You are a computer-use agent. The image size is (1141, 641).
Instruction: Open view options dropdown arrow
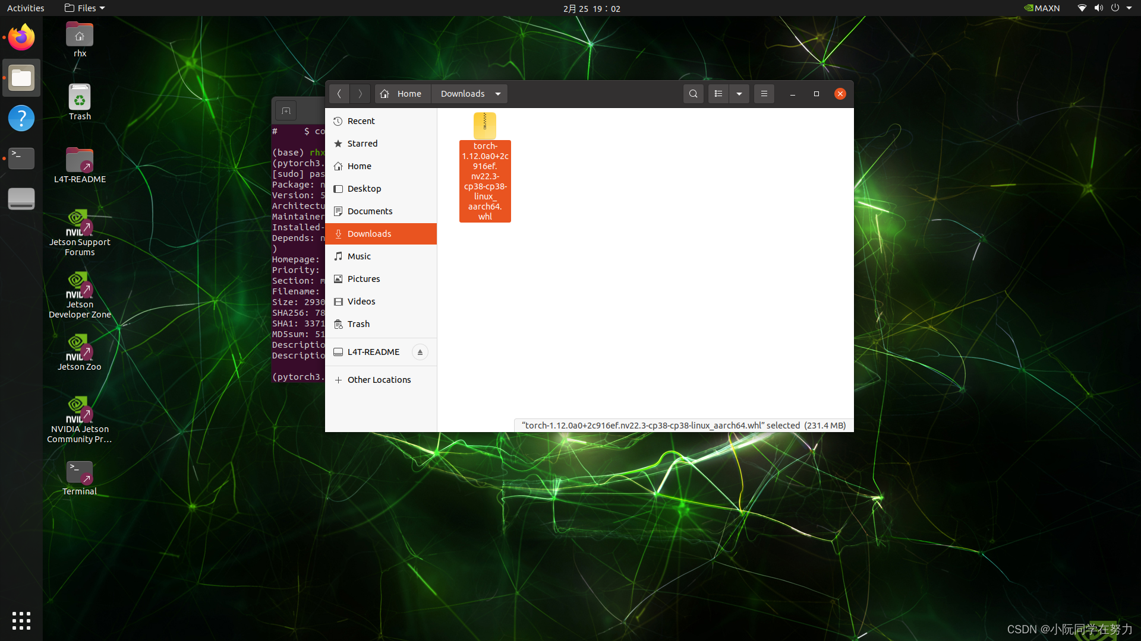(739, 94)
